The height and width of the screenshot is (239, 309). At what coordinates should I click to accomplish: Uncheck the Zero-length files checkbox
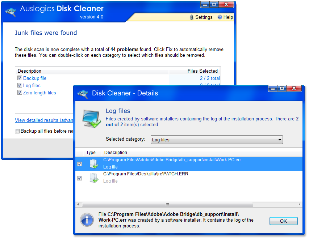tap(20, 93)
